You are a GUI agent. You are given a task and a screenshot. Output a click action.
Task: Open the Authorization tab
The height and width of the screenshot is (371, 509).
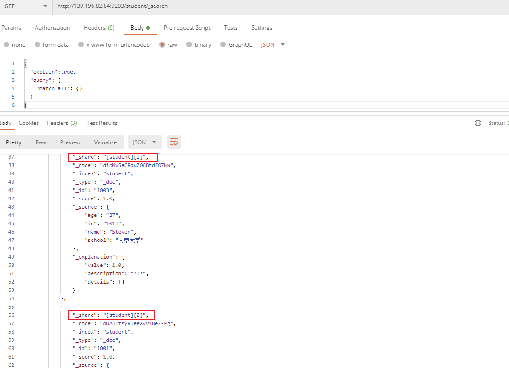tap(52, 28)
